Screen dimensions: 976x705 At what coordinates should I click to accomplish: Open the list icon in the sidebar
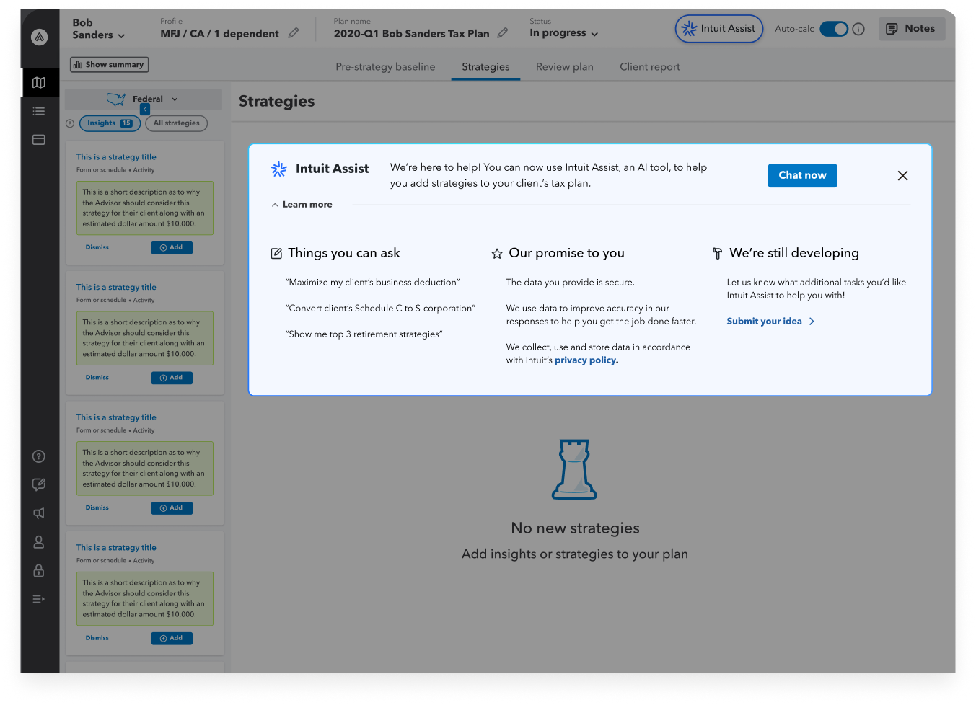coord(39,111)
